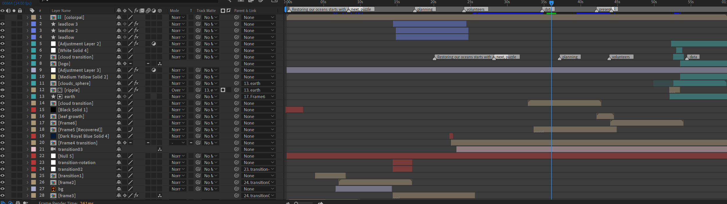Expand the frame3 layer properties

coord(27,196)
